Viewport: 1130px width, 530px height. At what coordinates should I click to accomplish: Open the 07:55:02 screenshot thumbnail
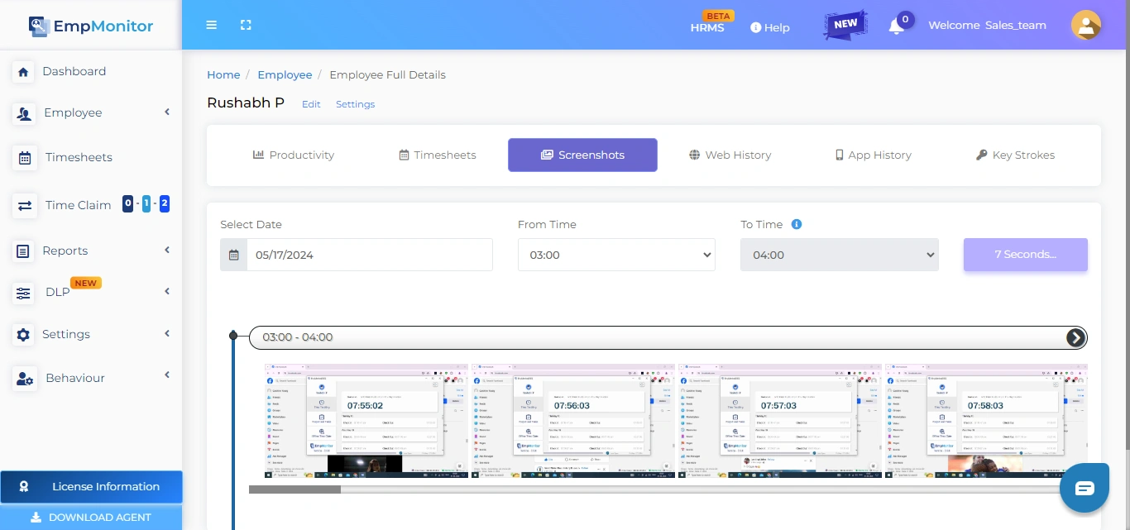click(x=366, y=420)
